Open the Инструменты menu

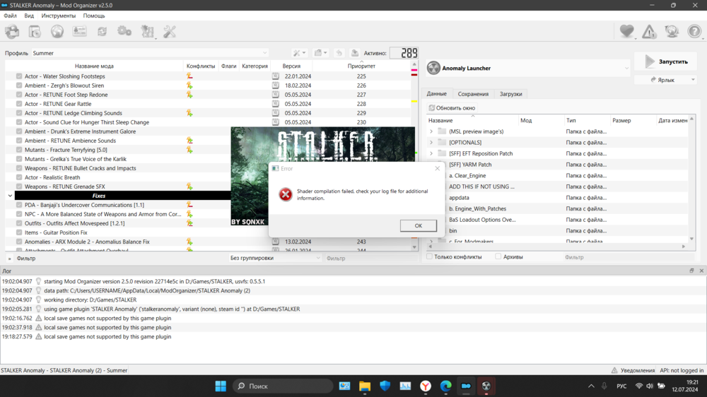[59, 16]
